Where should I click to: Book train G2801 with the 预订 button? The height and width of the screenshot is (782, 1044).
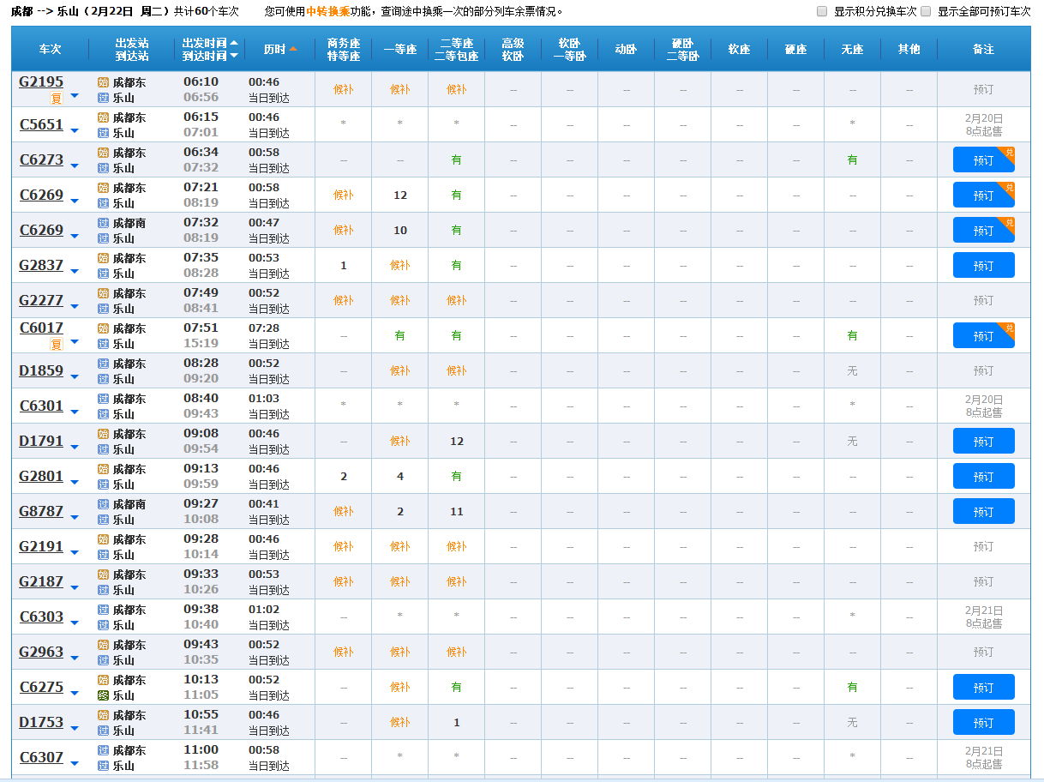(x=983, y=477)
